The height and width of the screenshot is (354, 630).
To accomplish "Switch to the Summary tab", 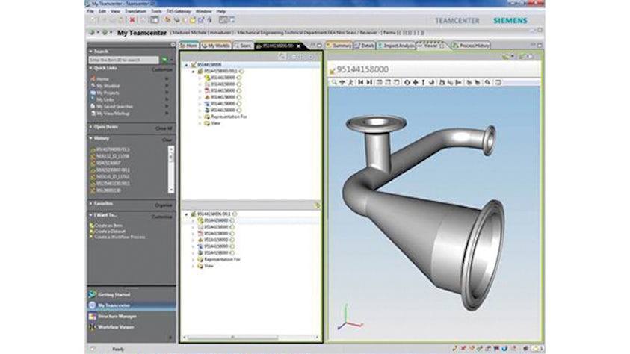I will pyautogui.click(x=339, y=46).
